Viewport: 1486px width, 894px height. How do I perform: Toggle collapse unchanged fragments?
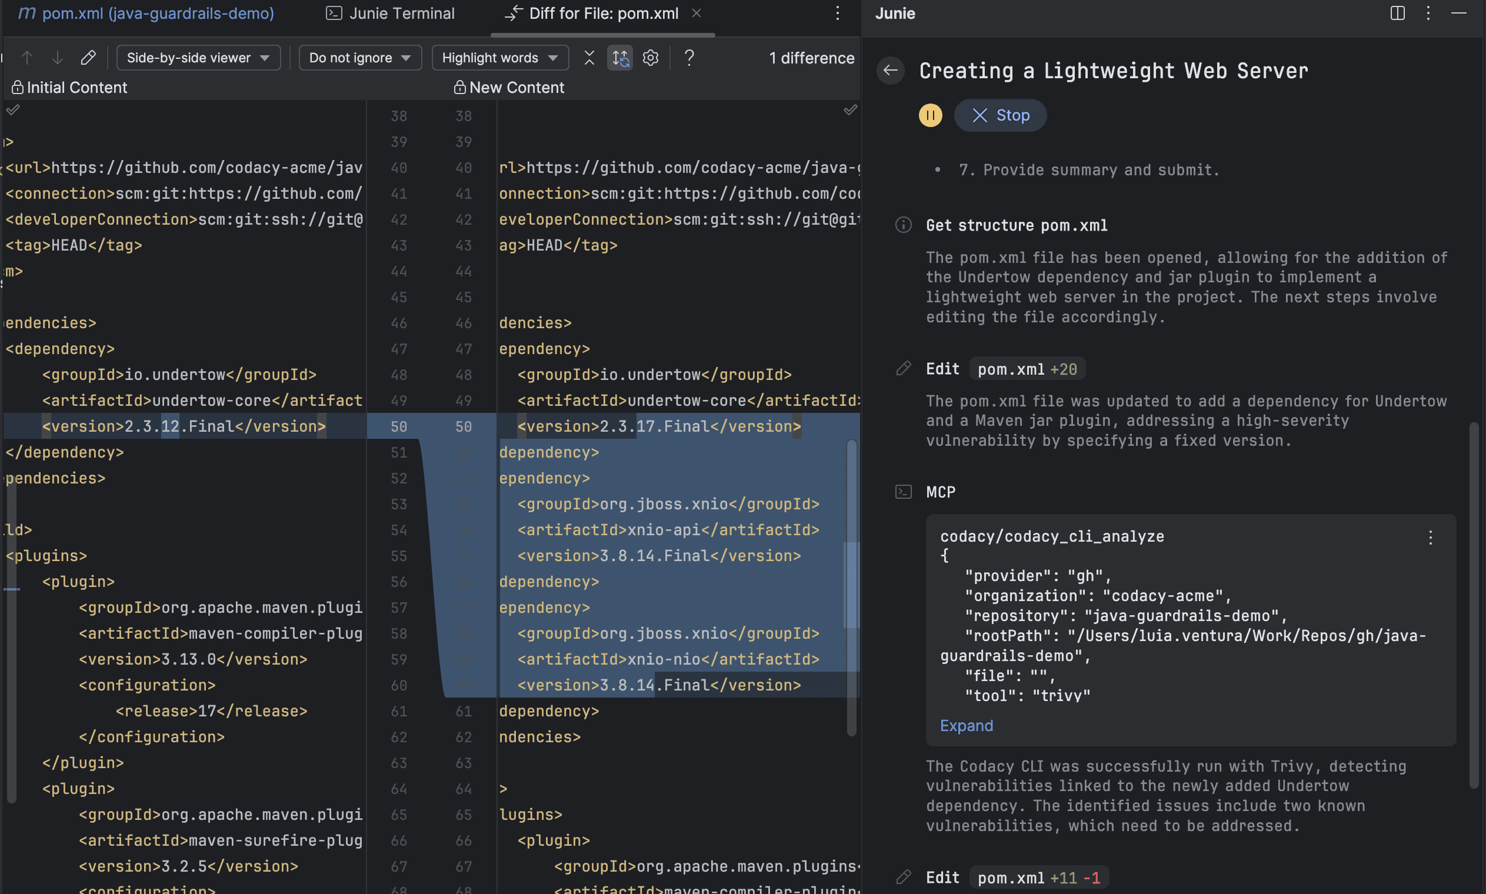coord(588,57)
